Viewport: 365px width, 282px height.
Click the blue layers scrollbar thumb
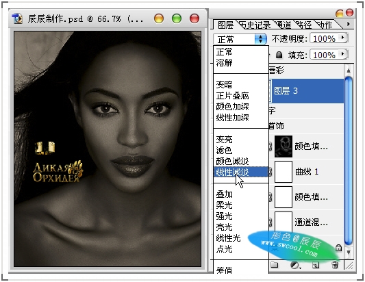click(x=349, y=161)
